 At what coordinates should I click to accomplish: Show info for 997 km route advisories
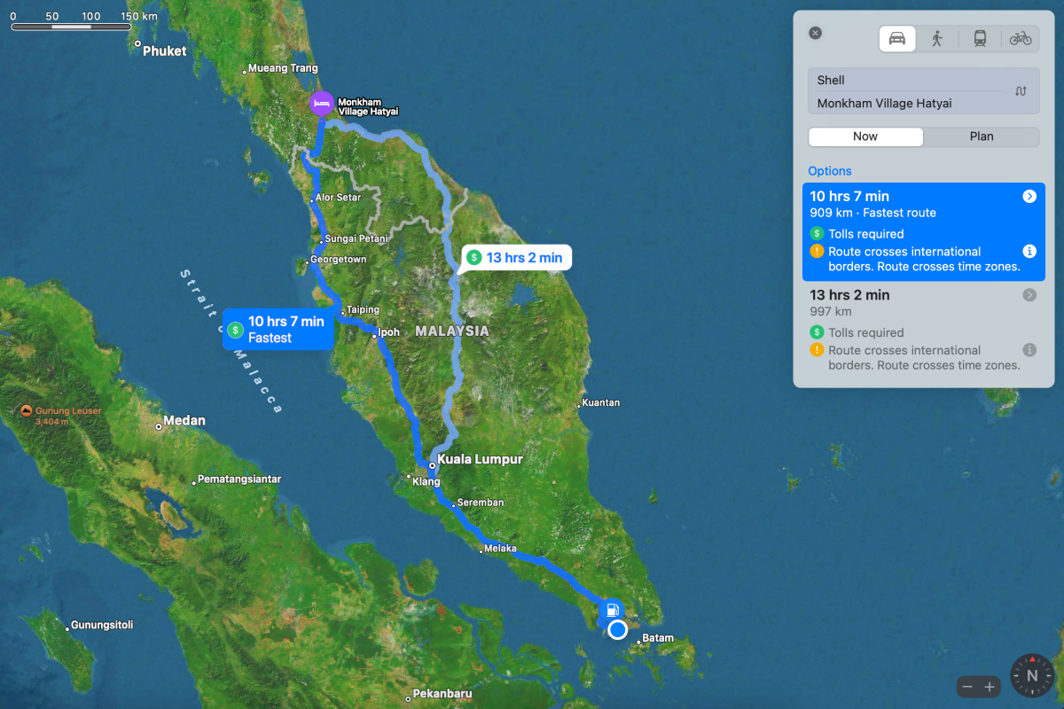click(1029, 350)
